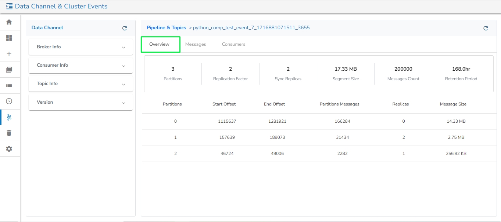Expand the Topic Info section
Viewport: 501px width, 222px height.
tap(80, 84)
